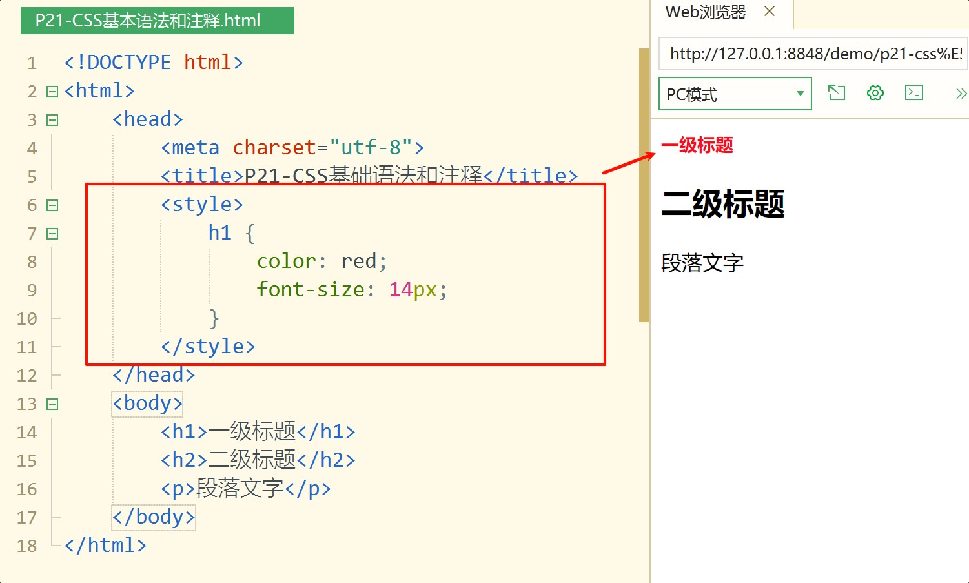Click the h1 selector in the CSS

(220, 232)
